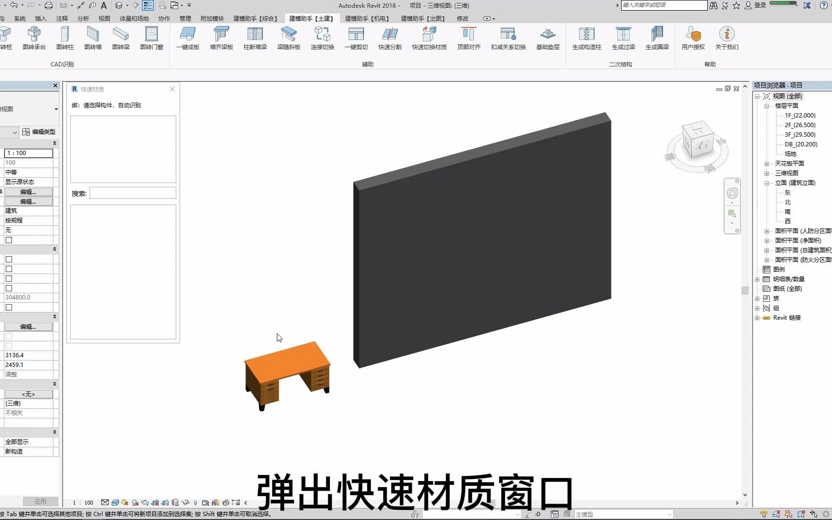Expand 明细表/数量 in the project browser

[x=757, y=279]
